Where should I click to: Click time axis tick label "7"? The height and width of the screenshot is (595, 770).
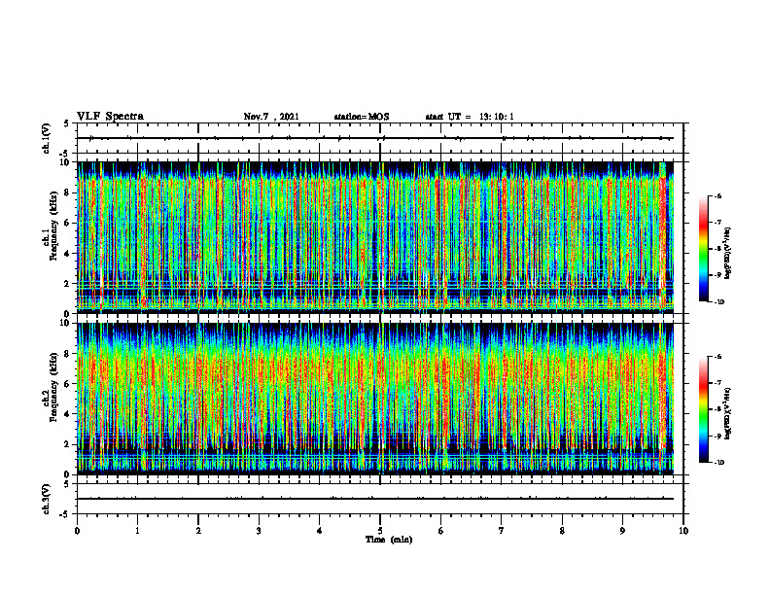tap(502, 531)
